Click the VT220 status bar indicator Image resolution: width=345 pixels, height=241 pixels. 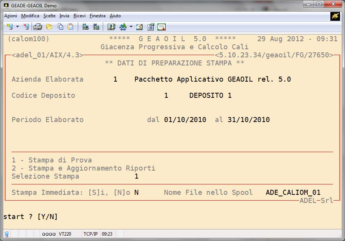[x=64, y=234]
